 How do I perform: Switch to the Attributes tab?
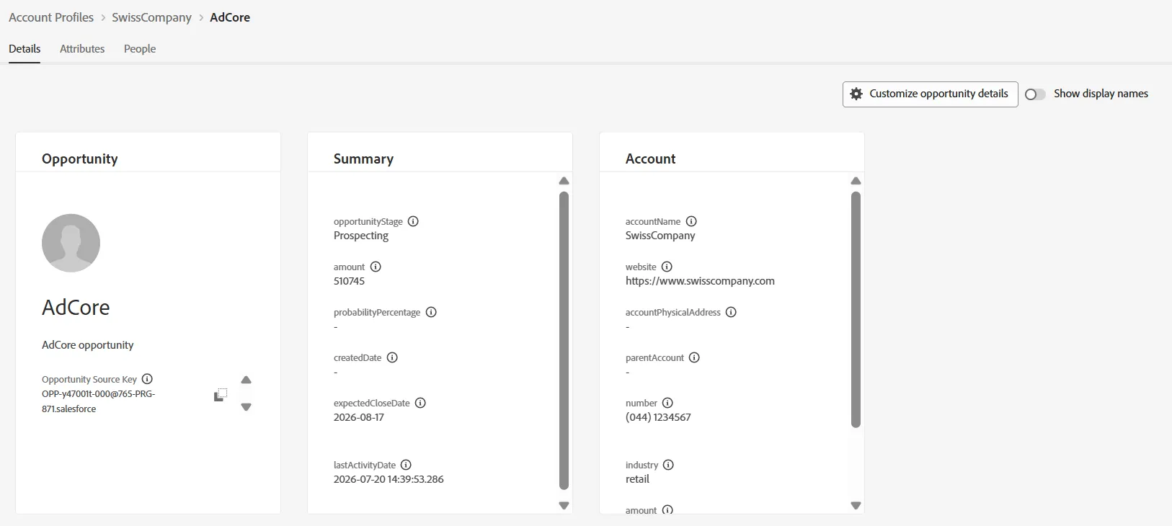(x=82, y=49)
